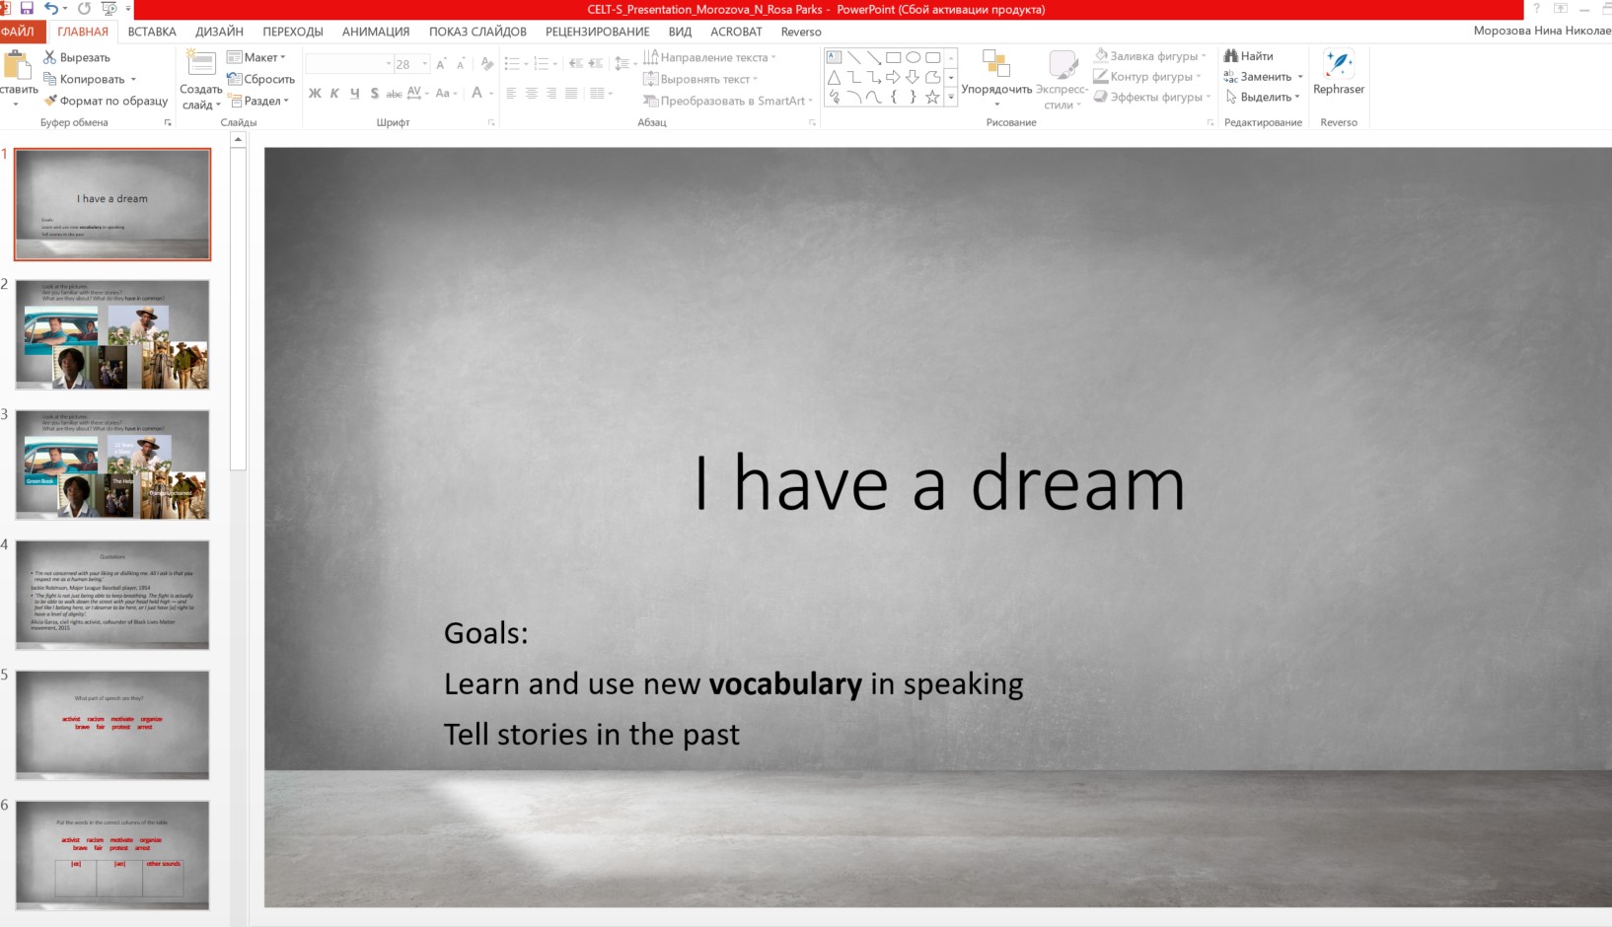Image resolution: width=1612 pixels, height=927 pixels.
Task: Click Найти (Find) binoculars button
Action: click(x=1249, y=56)
